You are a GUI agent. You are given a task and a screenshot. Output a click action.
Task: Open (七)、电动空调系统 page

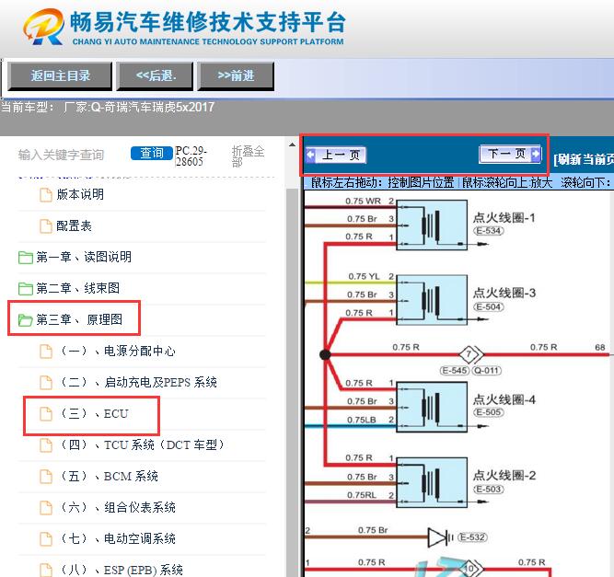117,538
